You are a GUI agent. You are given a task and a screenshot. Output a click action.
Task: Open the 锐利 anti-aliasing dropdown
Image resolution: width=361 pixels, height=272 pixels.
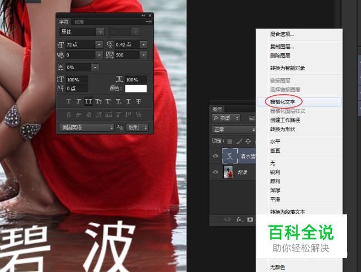coord(137,127)
